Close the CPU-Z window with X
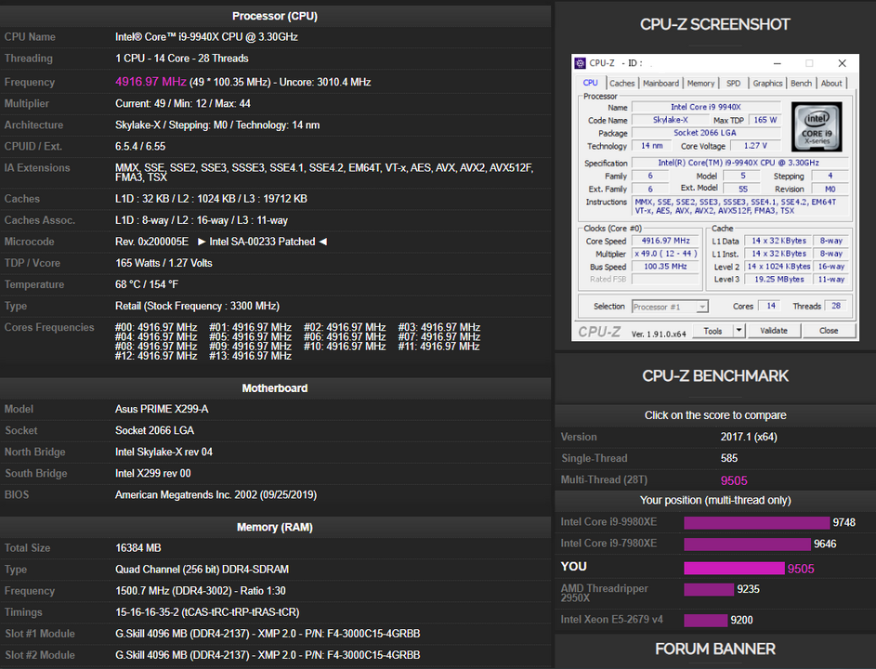876x669 pixels. tap(842, 63)
